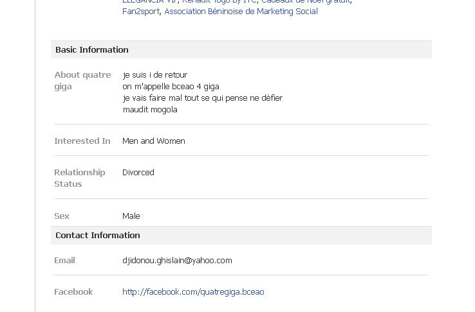Open Association Béninoise de Marketing Social link
The height and width of the screenshot is (312, 475).
coord(241,11)
